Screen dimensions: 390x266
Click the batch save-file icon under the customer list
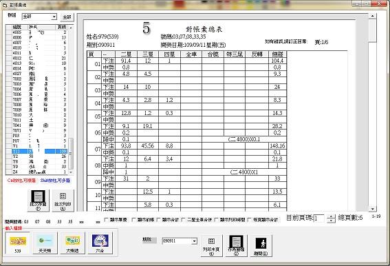(x=39, y=201)
